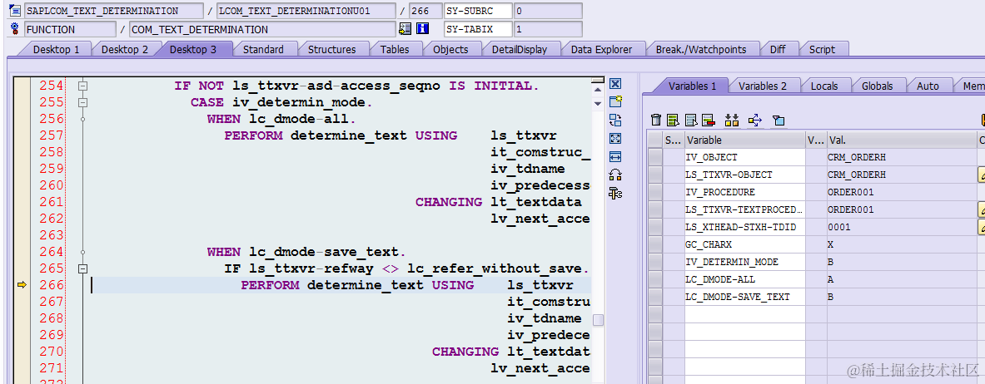Click pencil edit icon for LS_XTHEAD-STXH-TDID row
This screenshot has height=384, width=985.
pyautogui.click(x=982, y=227)
